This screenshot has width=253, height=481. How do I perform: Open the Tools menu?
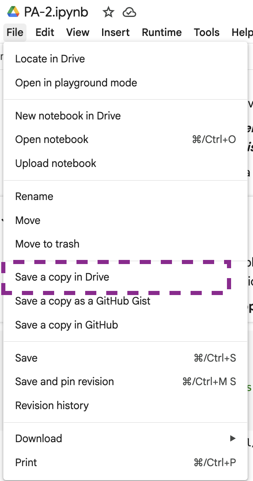pyautogui.click(x=206, y=32)
